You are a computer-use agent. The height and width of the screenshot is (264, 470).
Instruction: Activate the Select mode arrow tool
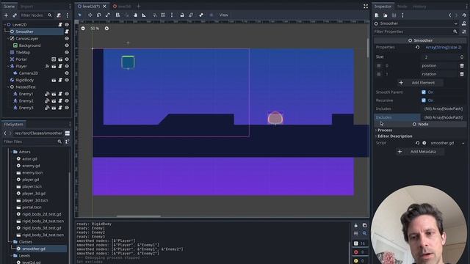tap(80, 15)
